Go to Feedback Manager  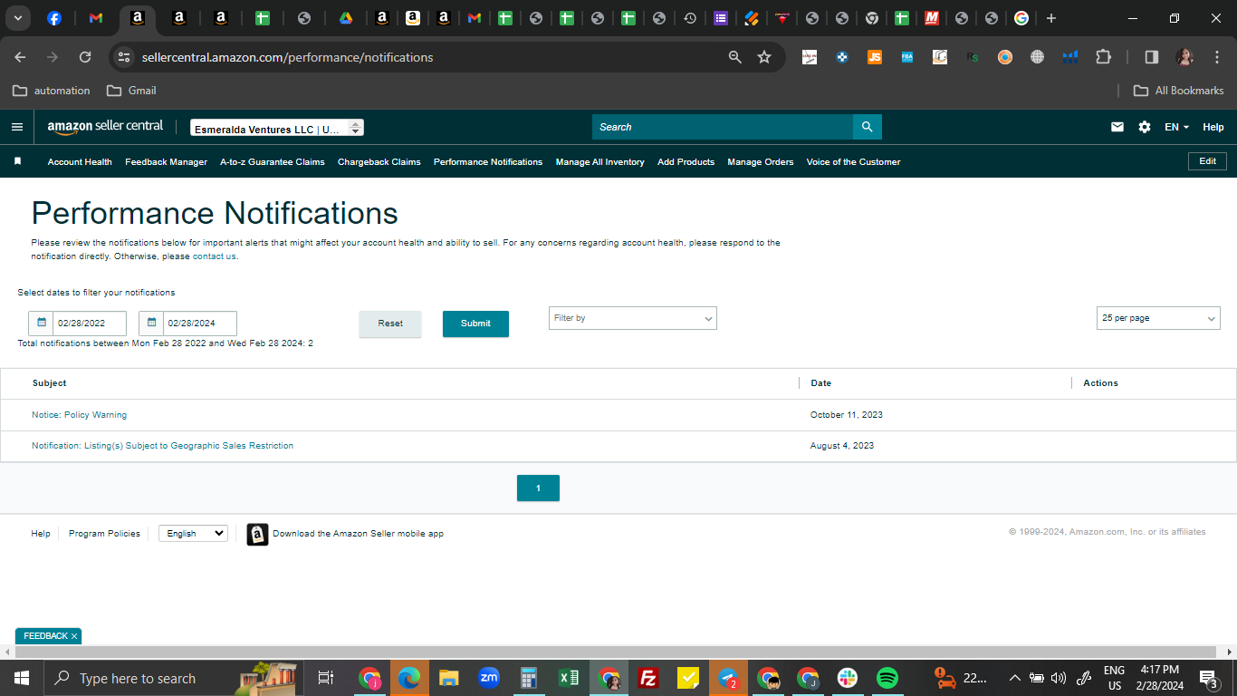point(166,162)
